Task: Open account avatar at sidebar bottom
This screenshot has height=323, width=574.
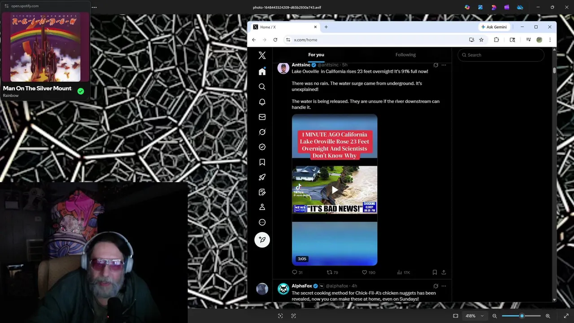Action: point(262,289)
